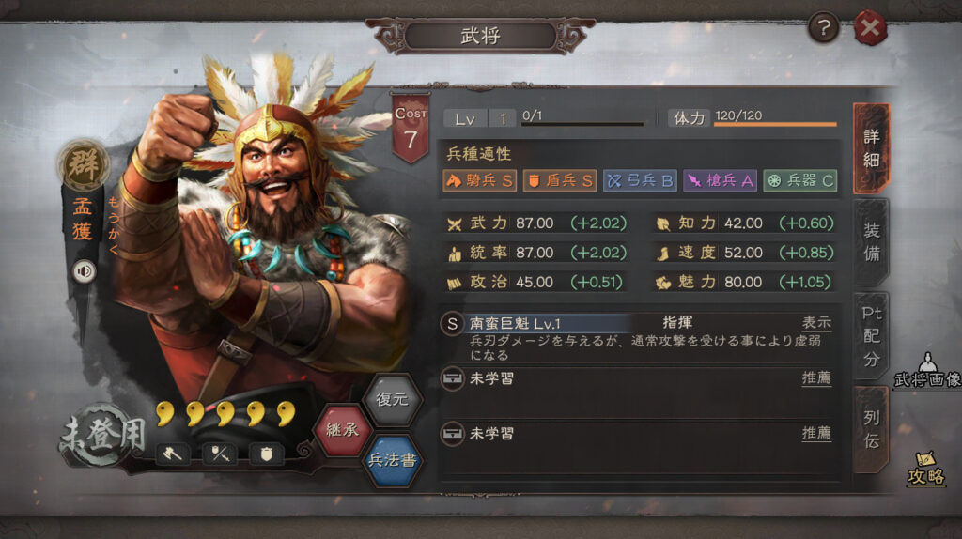Click the red 継承 hexagon button
The image size is (962, 539).
342,430
